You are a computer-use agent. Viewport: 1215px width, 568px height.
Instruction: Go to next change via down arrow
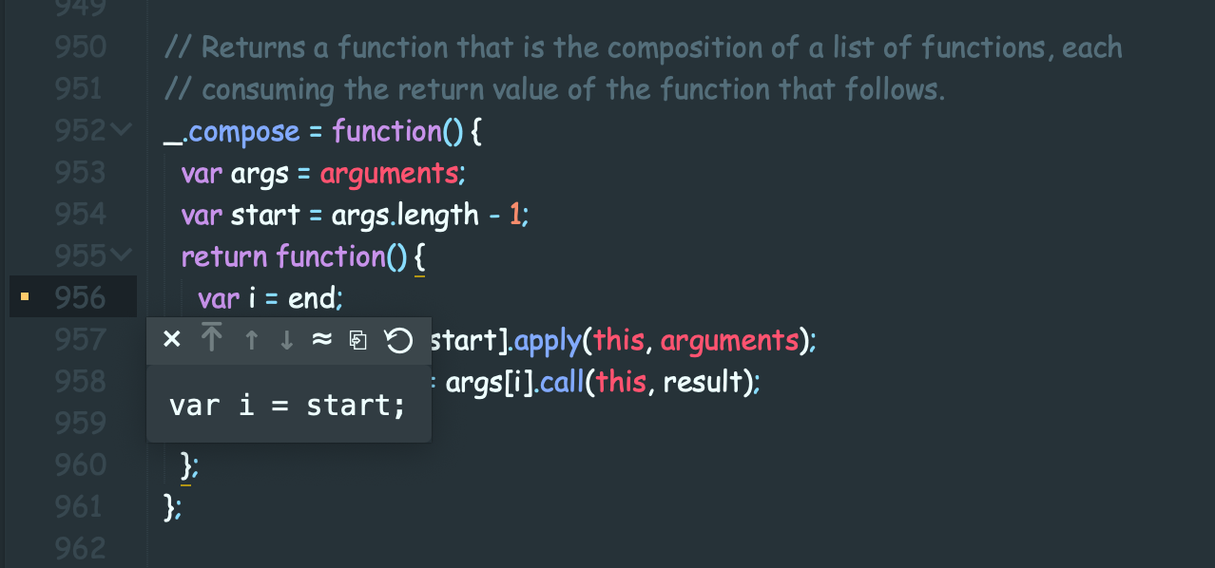tap(286, 340)
